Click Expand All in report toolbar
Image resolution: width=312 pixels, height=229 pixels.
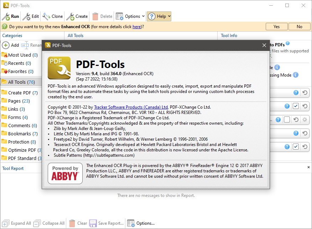click(x=16, y=223)
